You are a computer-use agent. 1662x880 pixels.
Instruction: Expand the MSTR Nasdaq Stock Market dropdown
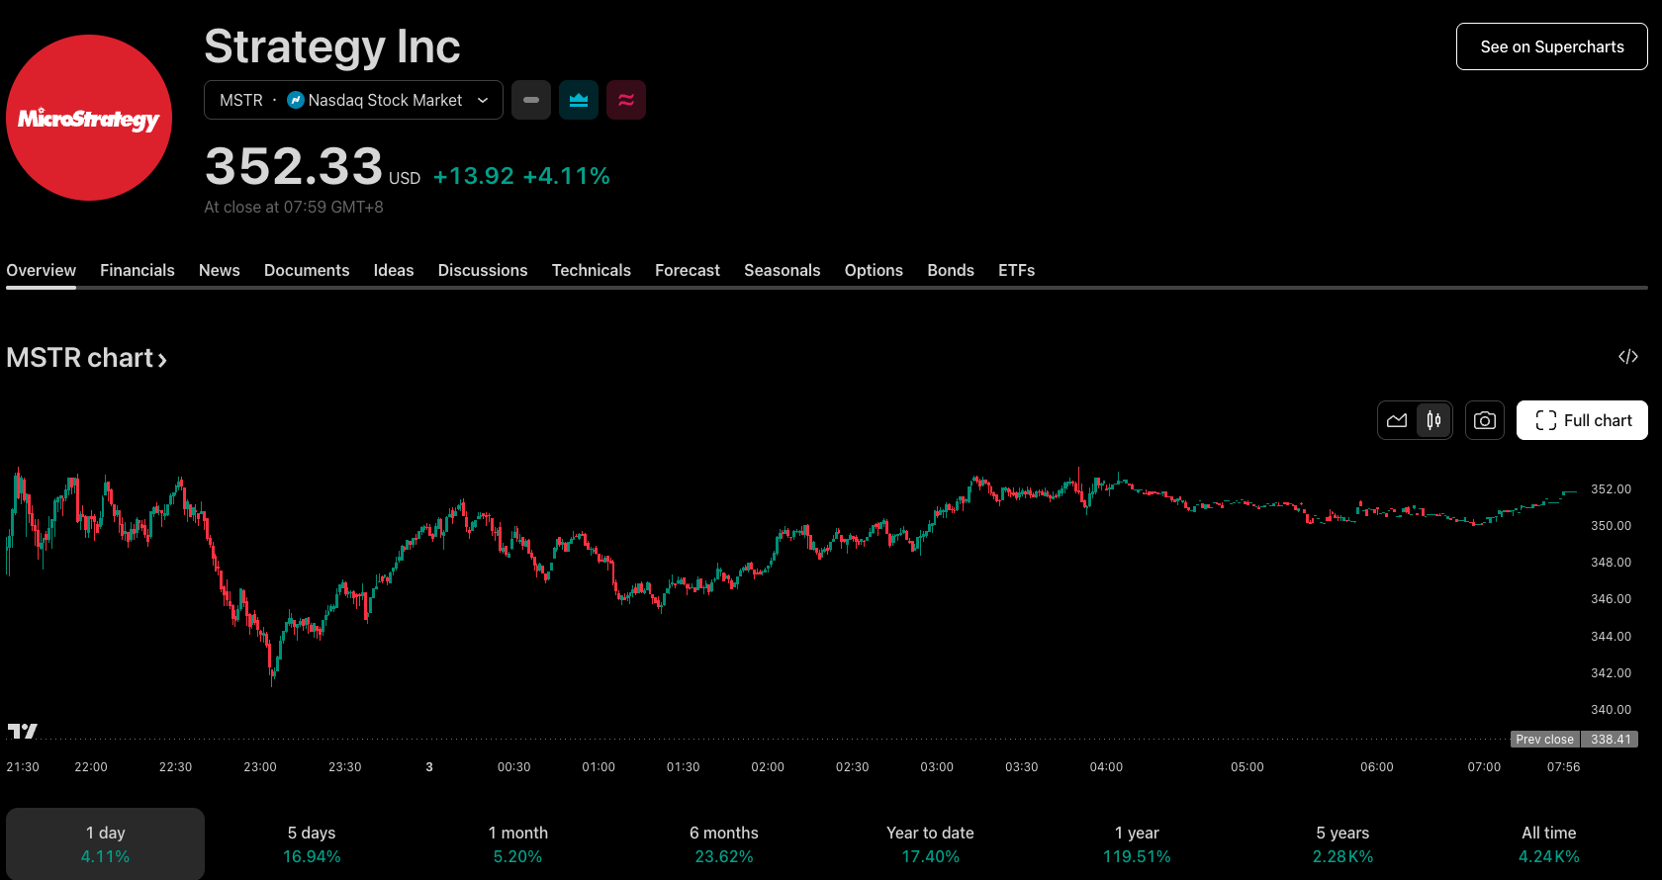click(482, 100)
